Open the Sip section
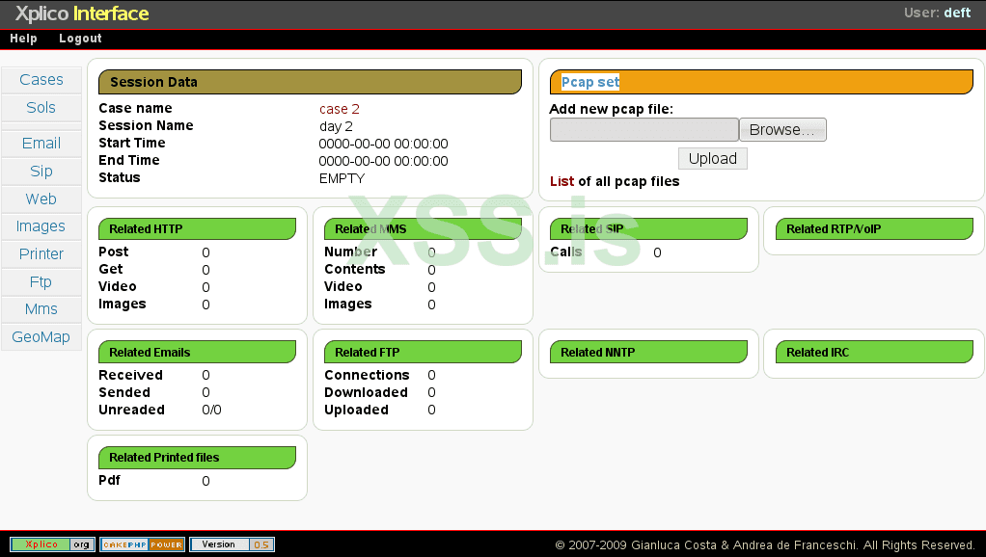 [41, 171]
